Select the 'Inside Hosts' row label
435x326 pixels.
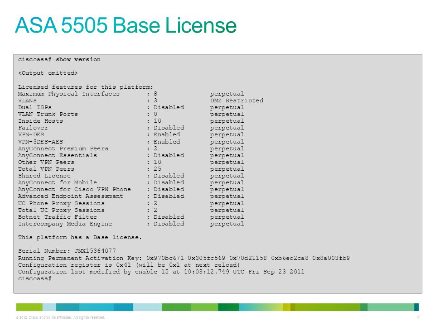coord(40,121)
